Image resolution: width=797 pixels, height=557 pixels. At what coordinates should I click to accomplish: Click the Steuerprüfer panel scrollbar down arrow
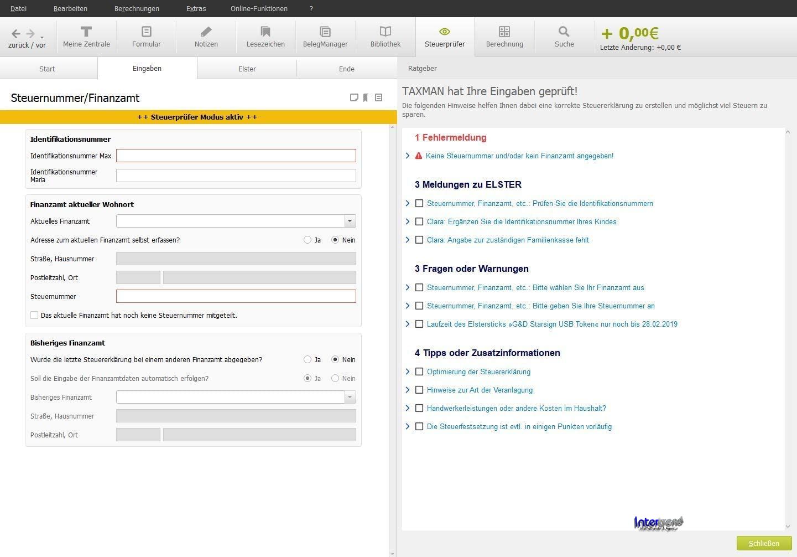click(x=788, y=527)
